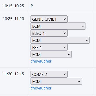This screenshot has height=96, width=96.
Task: Click chevron of ECM selector under GENIE CIVIL I
Action: pos(83,26)
